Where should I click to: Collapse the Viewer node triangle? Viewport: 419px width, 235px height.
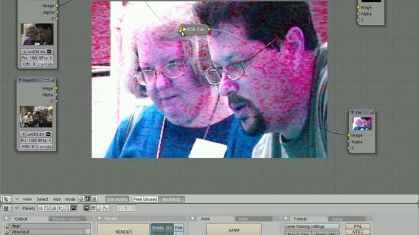click(x=352, y=112)
